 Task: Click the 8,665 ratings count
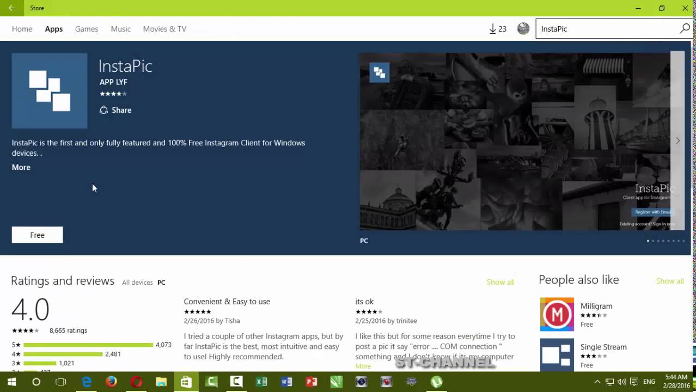click(68, 330)
